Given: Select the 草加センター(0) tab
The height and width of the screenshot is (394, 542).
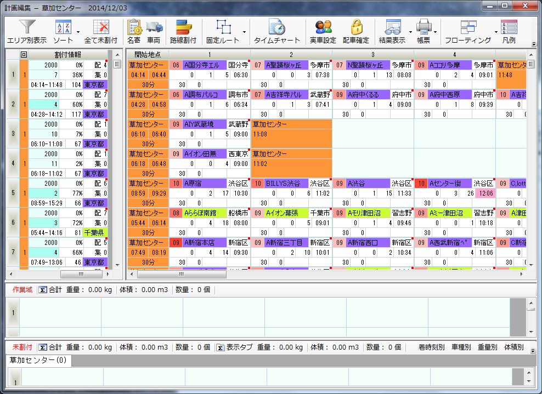Looking at the screenshot, I should pyautogui.click(x=37, y=360).
